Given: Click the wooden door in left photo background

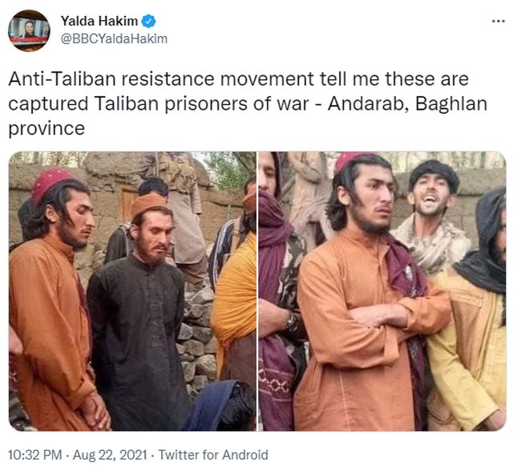Looking at the screenshot, I should 128,205.
